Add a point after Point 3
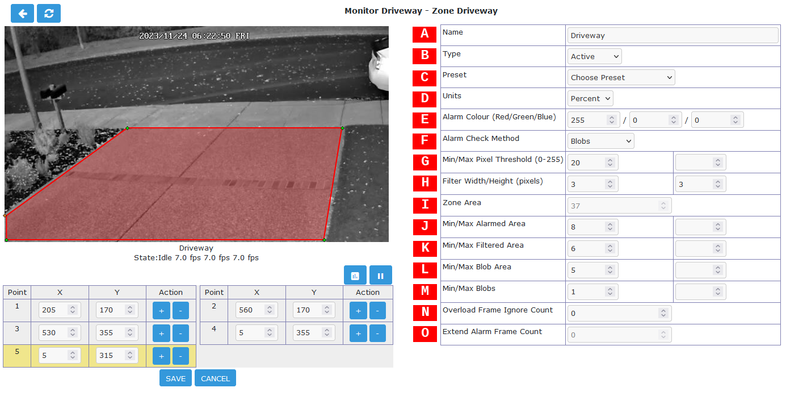 (x=161, y=333)
